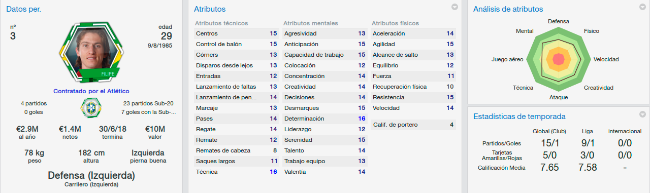The width and height of the screenshot is (650, 193).
Task: Click the Defensa (Izquierda) position text
Action: coord(91,176)
